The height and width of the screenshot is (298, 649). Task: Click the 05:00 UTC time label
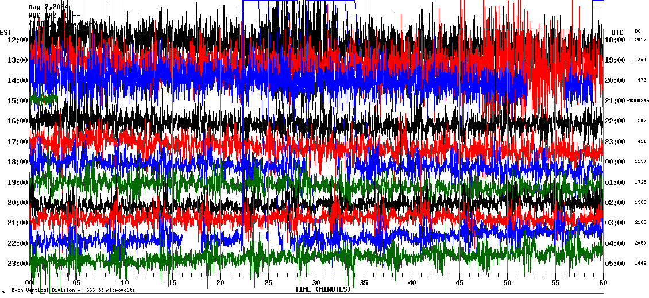tap(615, 264)
